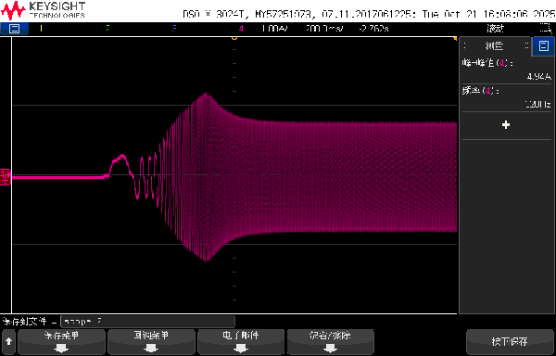Click the 测量 measurements panel header
The image size is (556, 356).
click(x=495, y=45)
